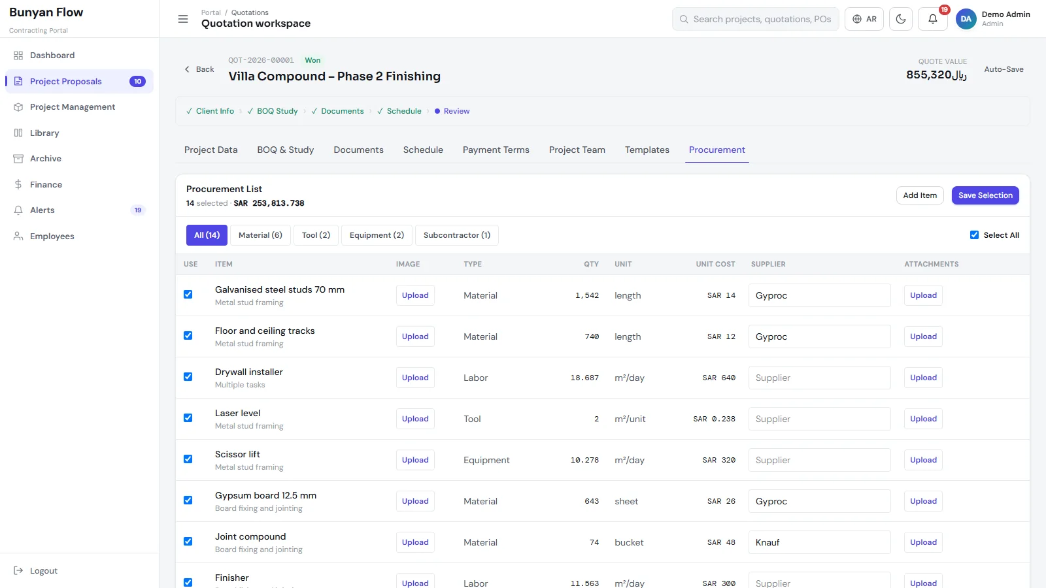This screenshot has height=588, width=1046.
Task: Click the Quotations breadcrumb
Action: tap(250, 12)
